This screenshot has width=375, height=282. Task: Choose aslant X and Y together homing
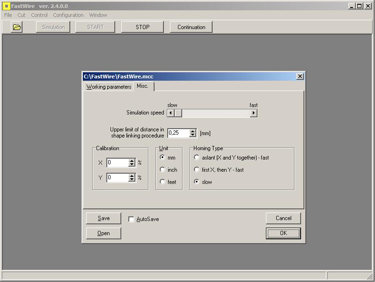point(197,158)
